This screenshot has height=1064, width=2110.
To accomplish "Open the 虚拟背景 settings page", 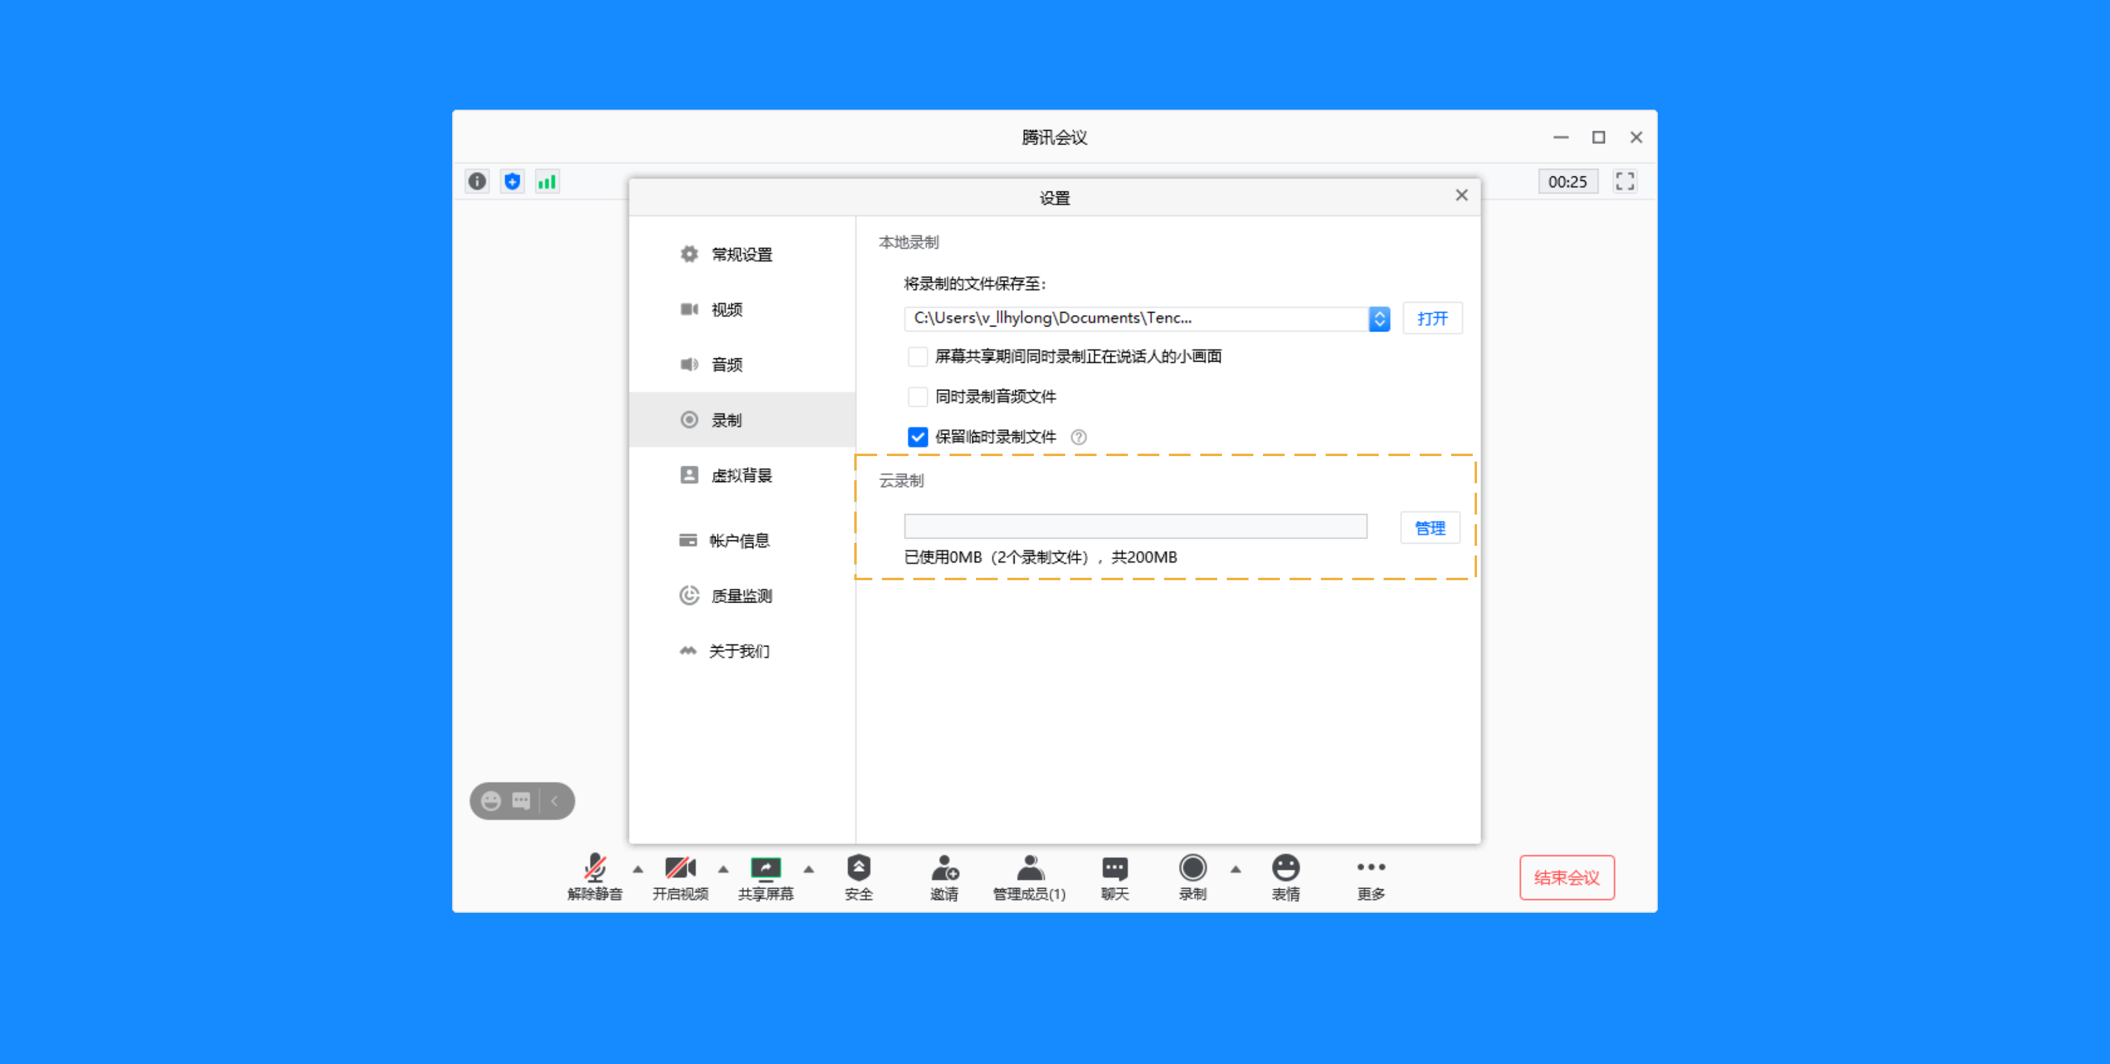I will (x=743, y=475).
